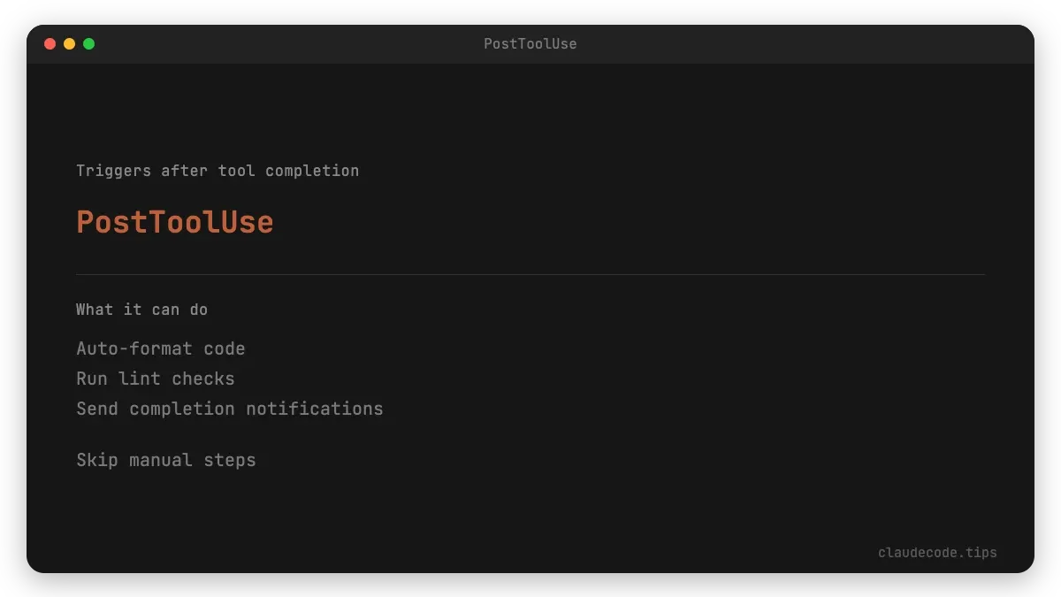The image size is (1061, 597).
Task: Click 'completion' in the subtitle line
Action: [312, 171]
